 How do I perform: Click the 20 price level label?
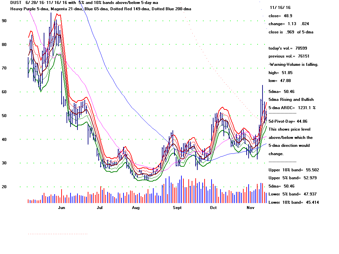pos(5,187)
